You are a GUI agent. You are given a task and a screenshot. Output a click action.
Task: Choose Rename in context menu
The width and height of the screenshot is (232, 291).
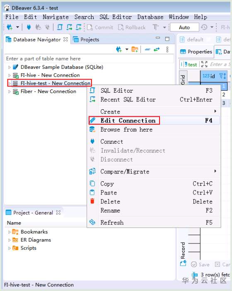[x=154, y=210]
